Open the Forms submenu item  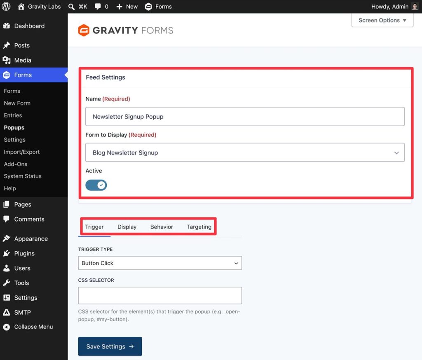(12, 91)
